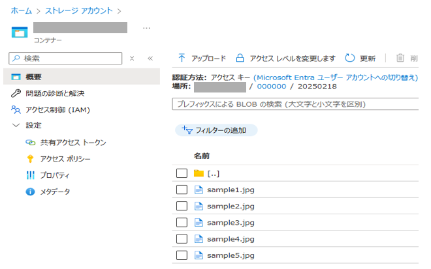Click the 更新 button label
The image size is (431, 269).
pos(368,59)
